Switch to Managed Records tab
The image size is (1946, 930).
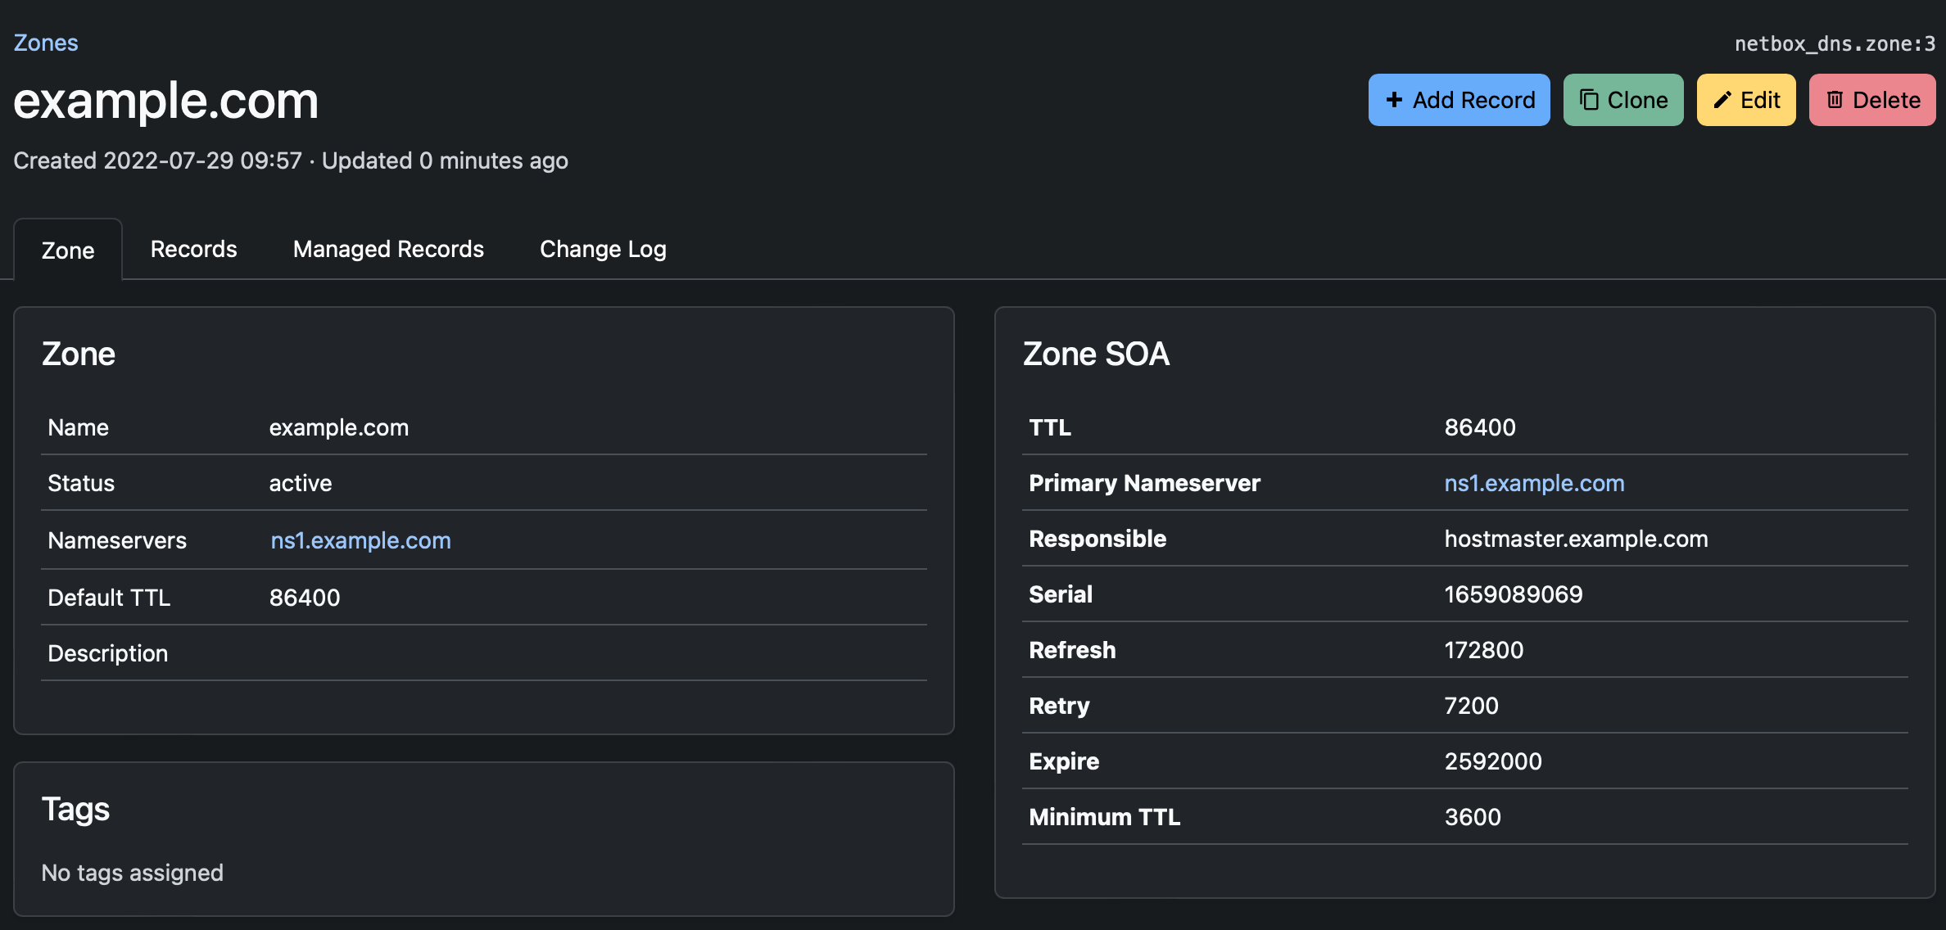coord(388,249)
